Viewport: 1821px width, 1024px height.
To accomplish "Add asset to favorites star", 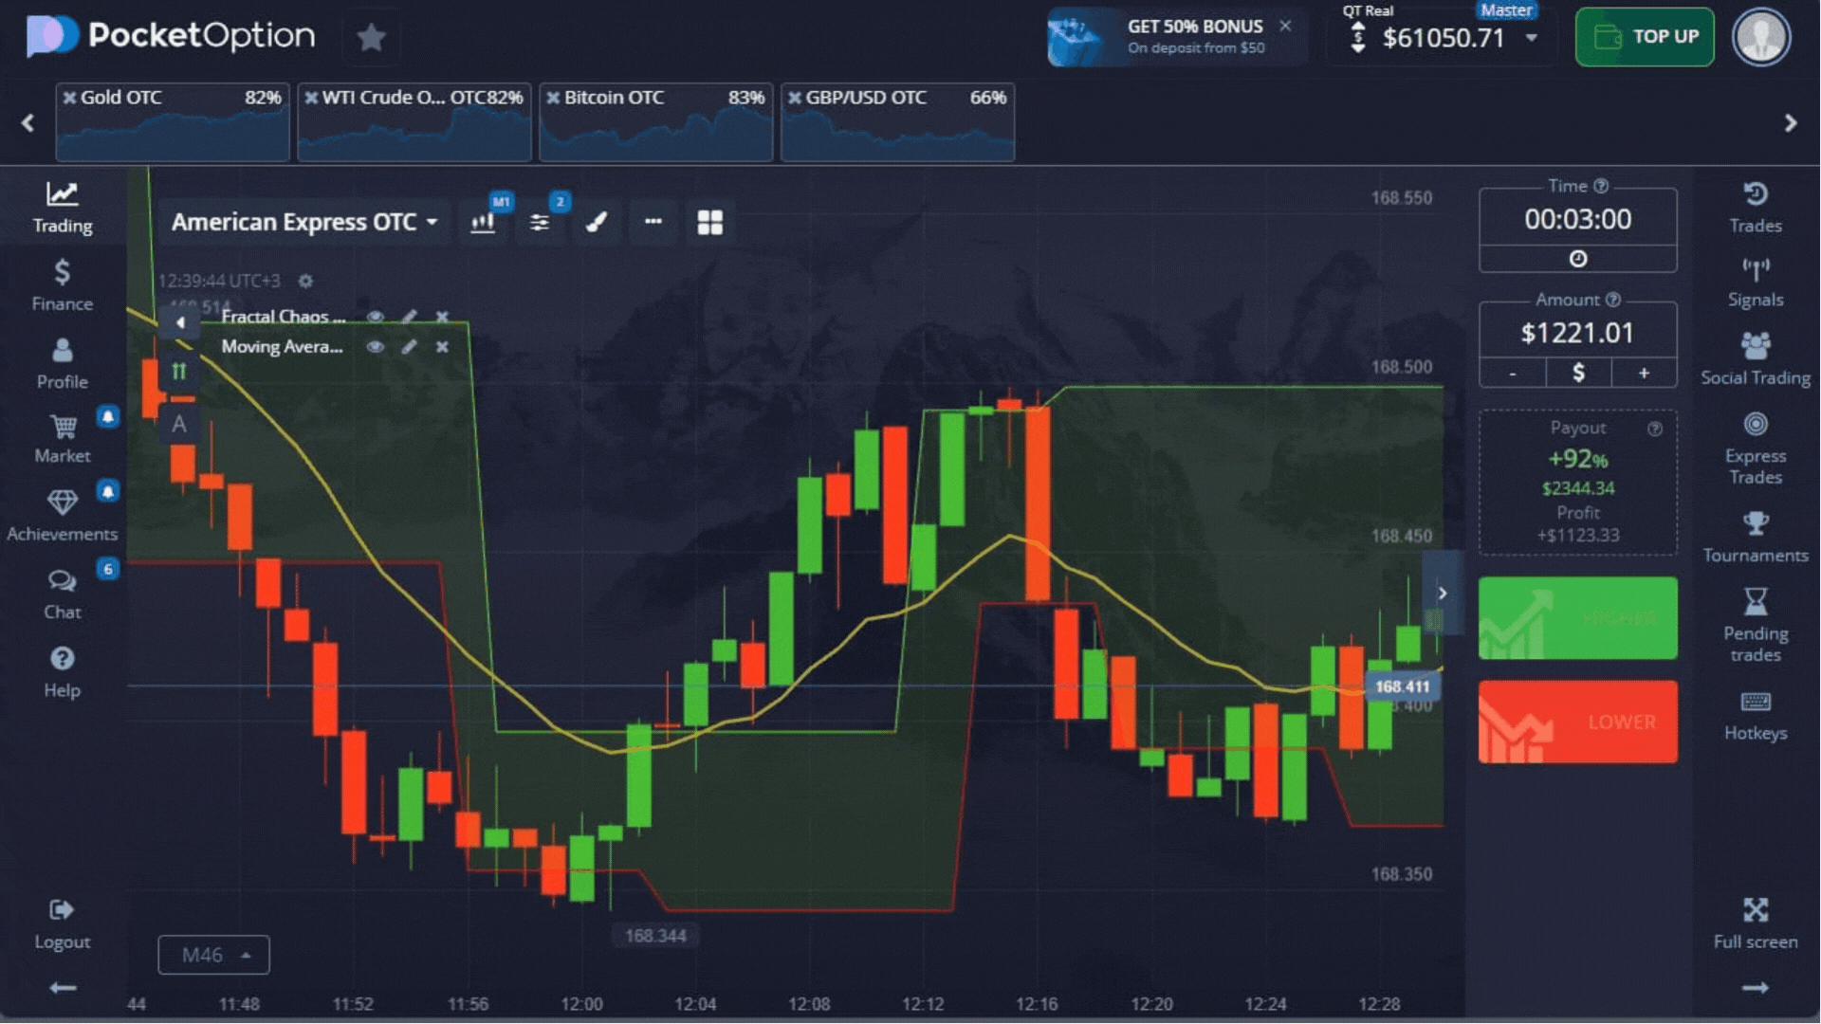I will pos(371,38).
